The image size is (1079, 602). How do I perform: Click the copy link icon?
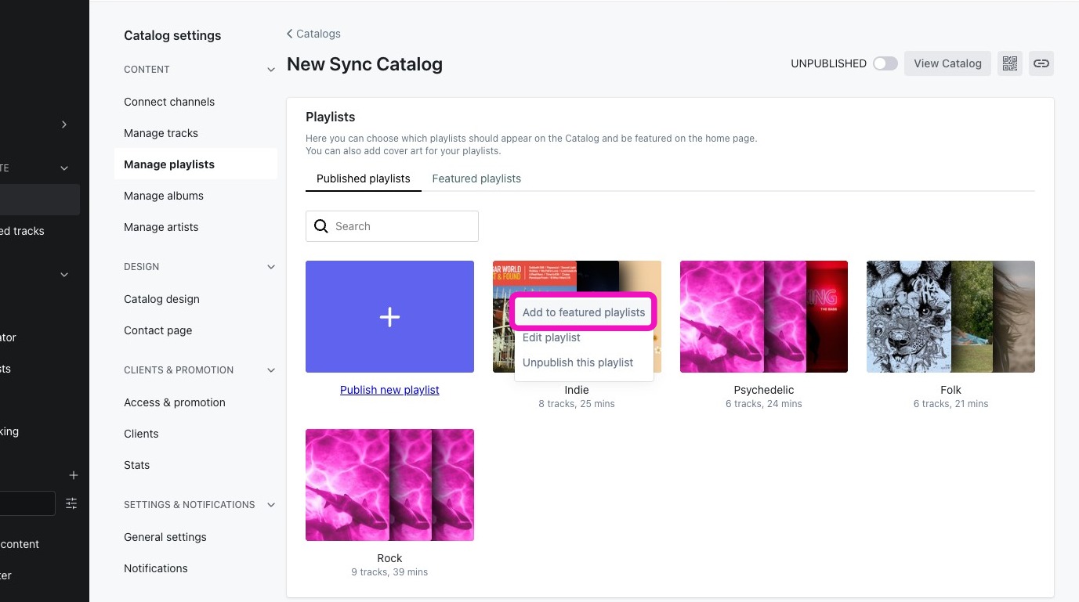pos(1041,63)
